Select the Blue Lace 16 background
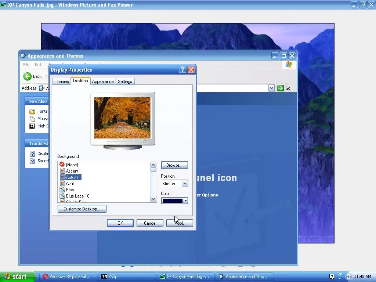Screen dimensions: 376x282 (x=77, y=196)
